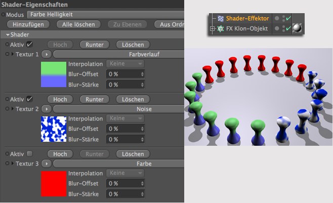Collapse the Shader section triangle
333x203 pixels.
tap(9, 34)
